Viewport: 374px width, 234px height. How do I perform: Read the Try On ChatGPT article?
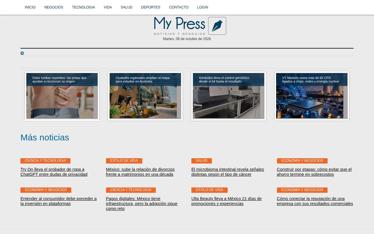[54, 172]
